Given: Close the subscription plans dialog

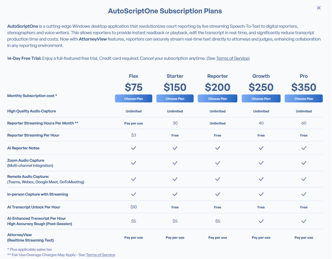Looking at the screenshot, I should tap(319, 8).
